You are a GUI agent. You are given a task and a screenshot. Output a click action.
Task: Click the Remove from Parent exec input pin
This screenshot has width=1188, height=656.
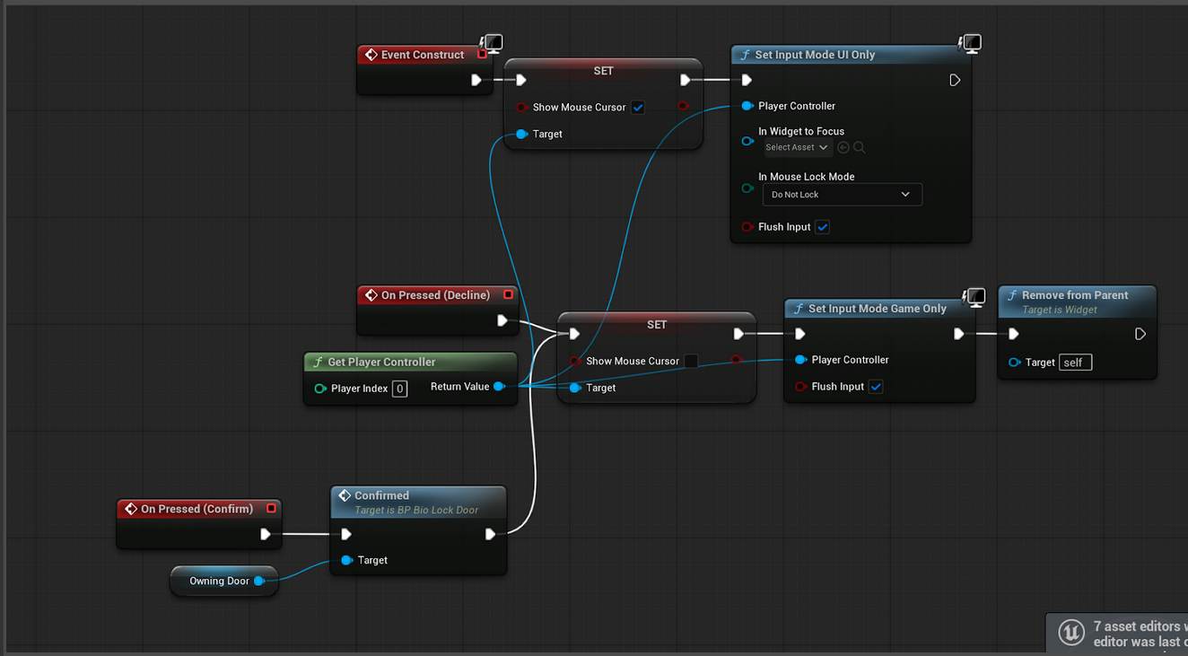1013,334
